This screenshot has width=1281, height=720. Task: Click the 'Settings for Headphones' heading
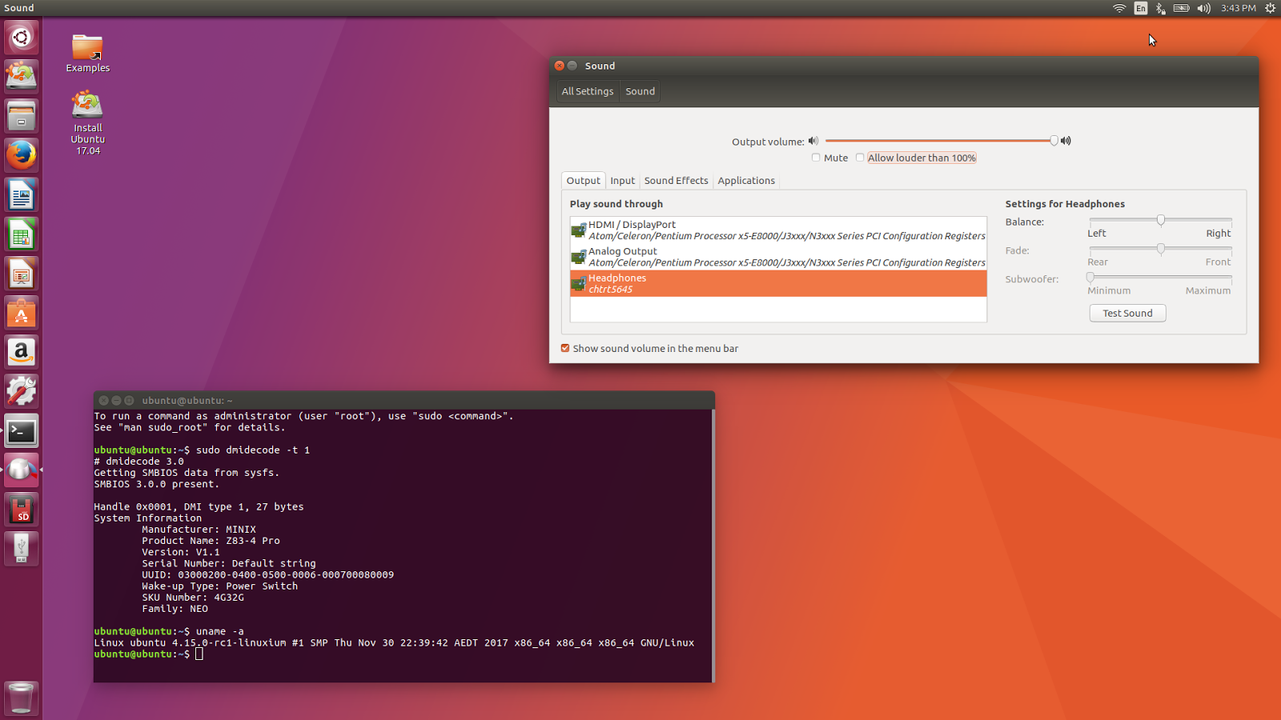(x=1065, y=204)
